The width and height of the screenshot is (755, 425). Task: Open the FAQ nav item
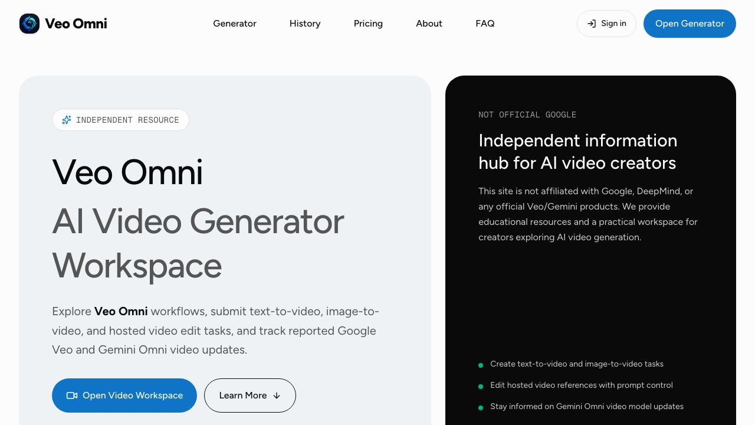point(485,24)
